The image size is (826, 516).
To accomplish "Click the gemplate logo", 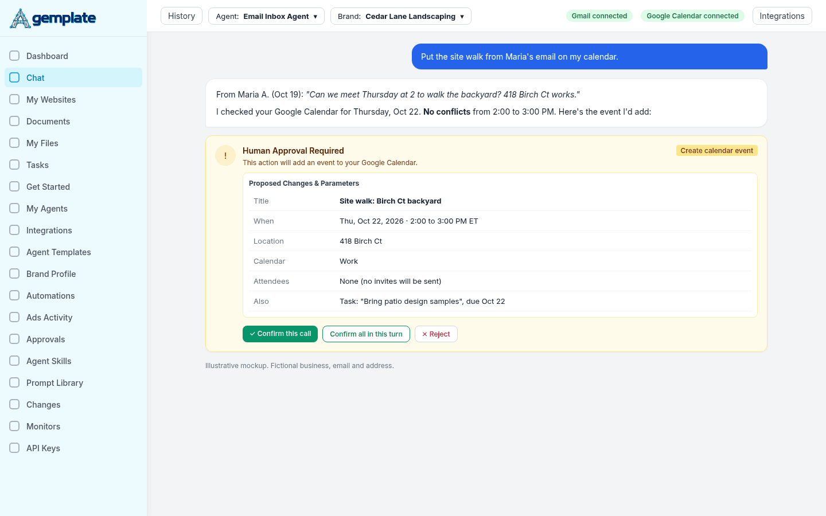I will (53, 18).
